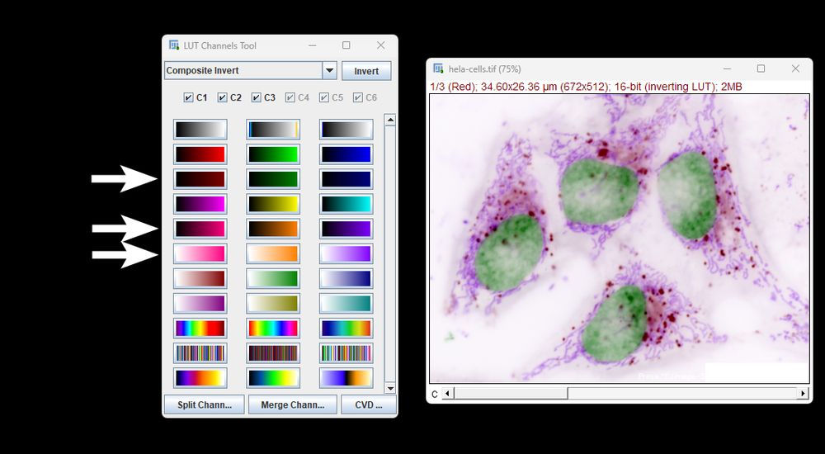Apply the bright Green LUT swatch
The image size is (825, 454).
pyautogui.click(x=273, y=154)
